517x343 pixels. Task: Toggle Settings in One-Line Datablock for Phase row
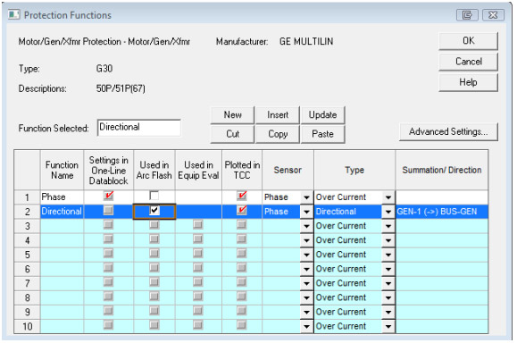(108, 196)
